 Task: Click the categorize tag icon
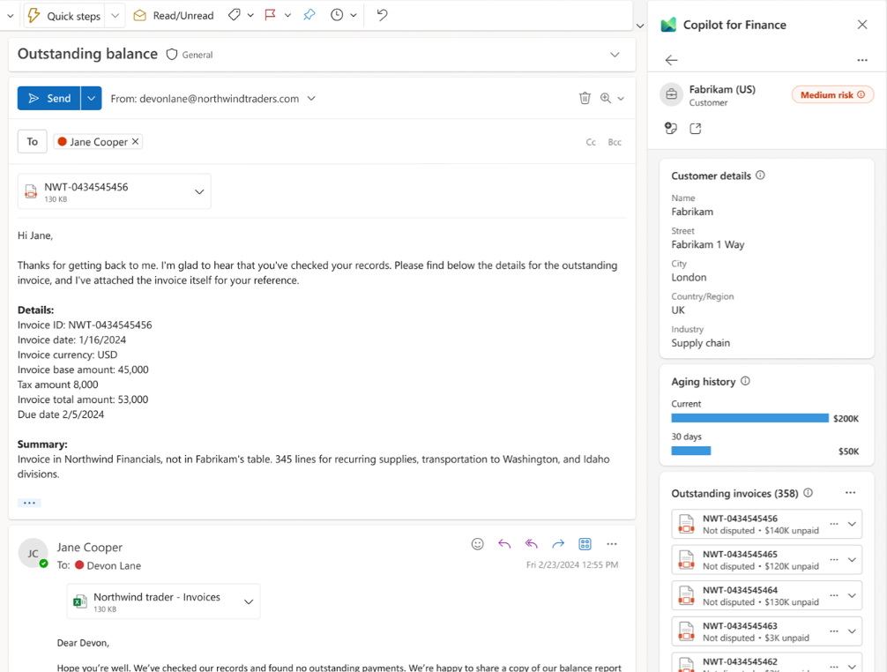235,15
